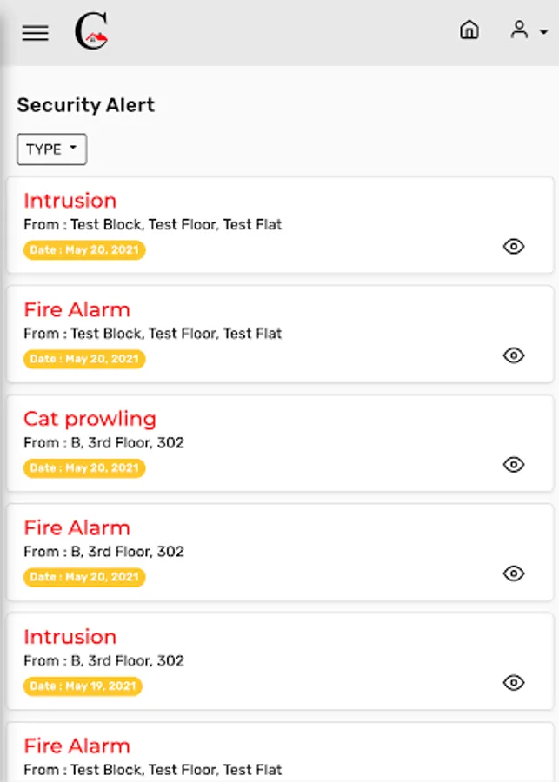View Cat prowling alert details eye icon
The height and width of the screenshot is (782, 559).
tap(514, 465)
